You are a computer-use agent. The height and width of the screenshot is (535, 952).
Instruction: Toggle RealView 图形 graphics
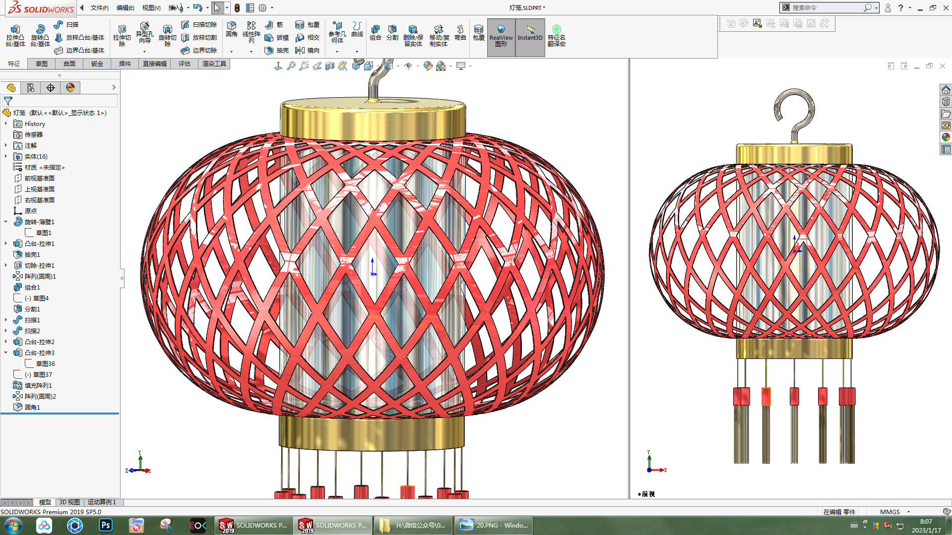point(501,37)
